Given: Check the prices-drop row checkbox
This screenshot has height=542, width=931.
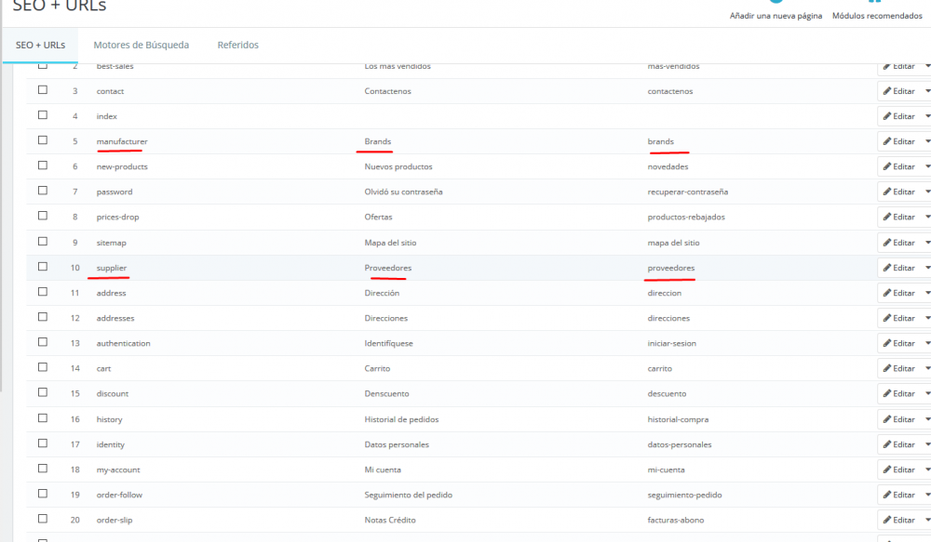Looking at the screenshot, I should tap(43, 216).
